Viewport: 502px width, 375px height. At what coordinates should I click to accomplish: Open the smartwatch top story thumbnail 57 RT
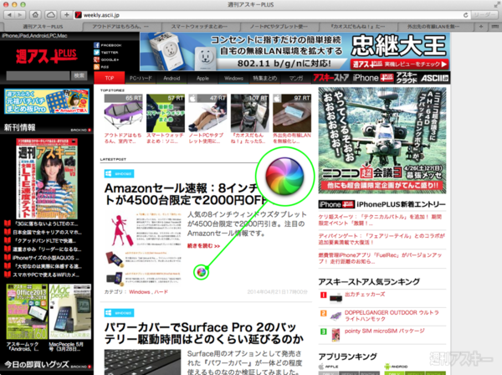click(x=166, y=113)
